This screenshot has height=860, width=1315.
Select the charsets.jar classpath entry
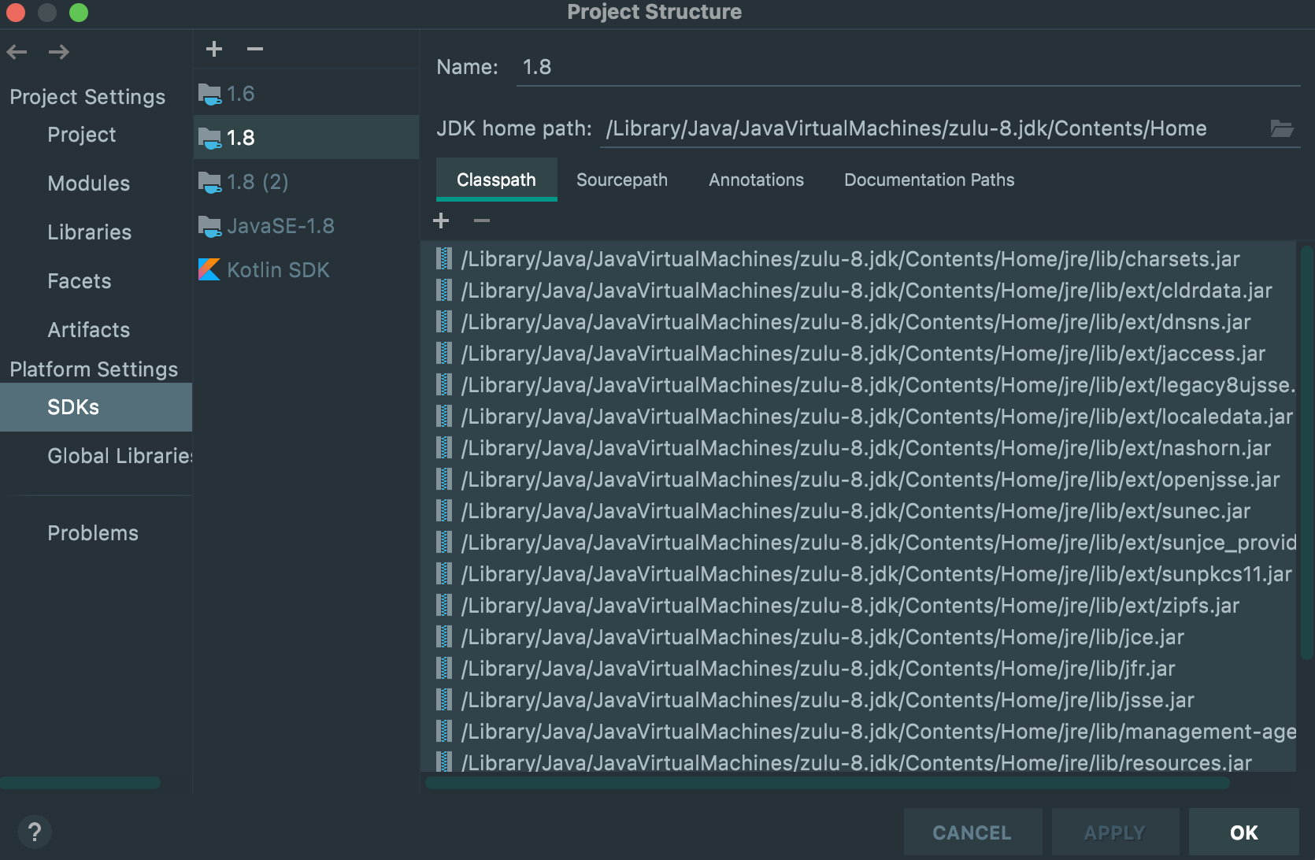pyautogui.click(x=850, y=259)
